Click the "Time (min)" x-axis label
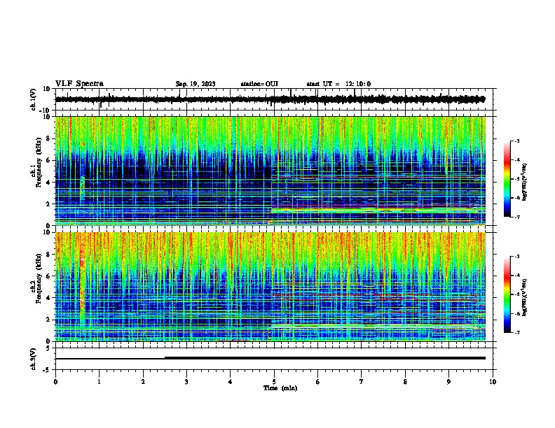 pos(280,388)
